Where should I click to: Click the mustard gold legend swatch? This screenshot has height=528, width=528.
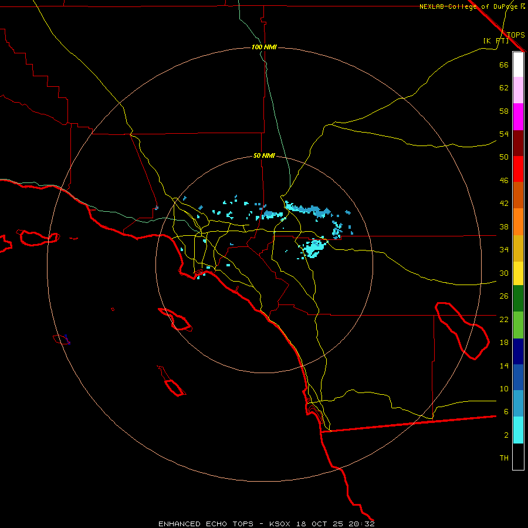(518, 248)
